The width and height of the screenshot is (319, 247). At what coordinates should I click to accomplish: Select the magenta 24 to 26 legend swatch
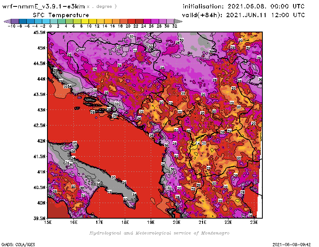point(147,21)
